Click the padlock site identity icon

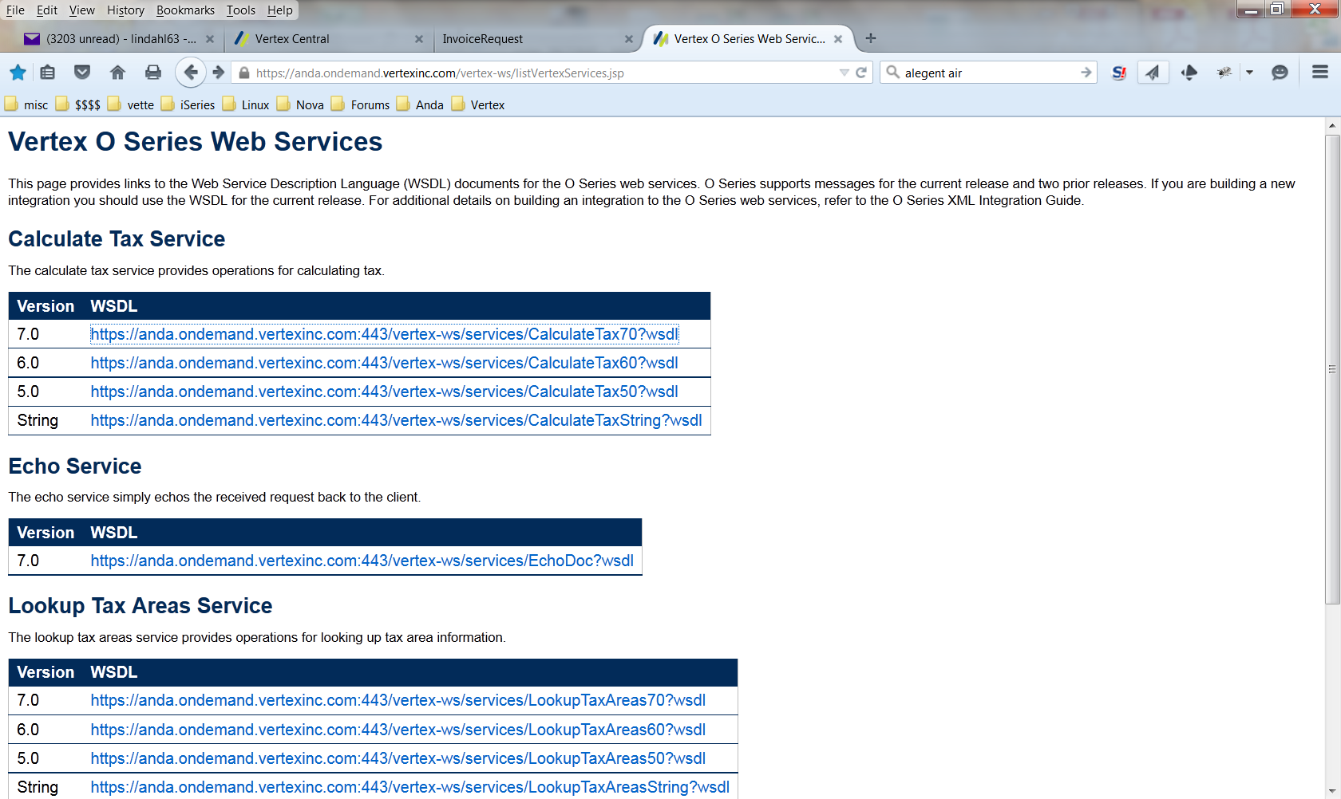244,73
